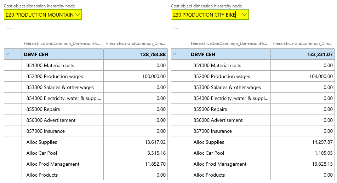Select 852000 Production wages in left grid
Screen dimensions: 337x183
click(x=55, y=76)
